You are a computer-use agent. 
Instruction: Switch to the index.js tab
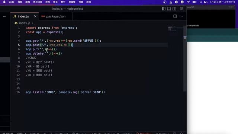(x=23, y=16)
